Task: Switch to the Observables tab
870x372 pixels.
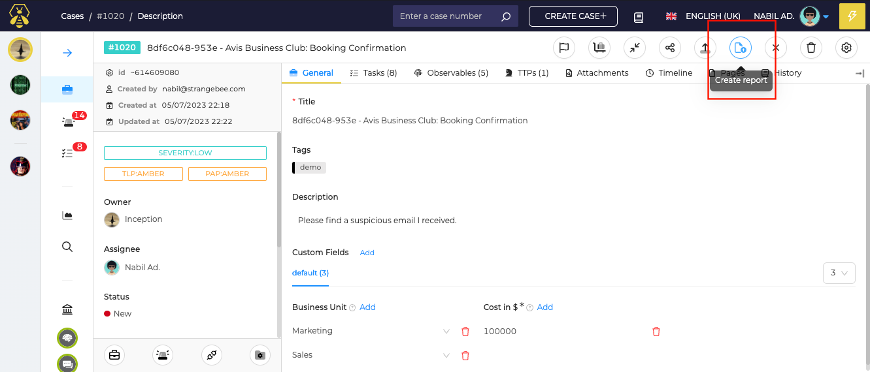Action: tap(451, 73)
